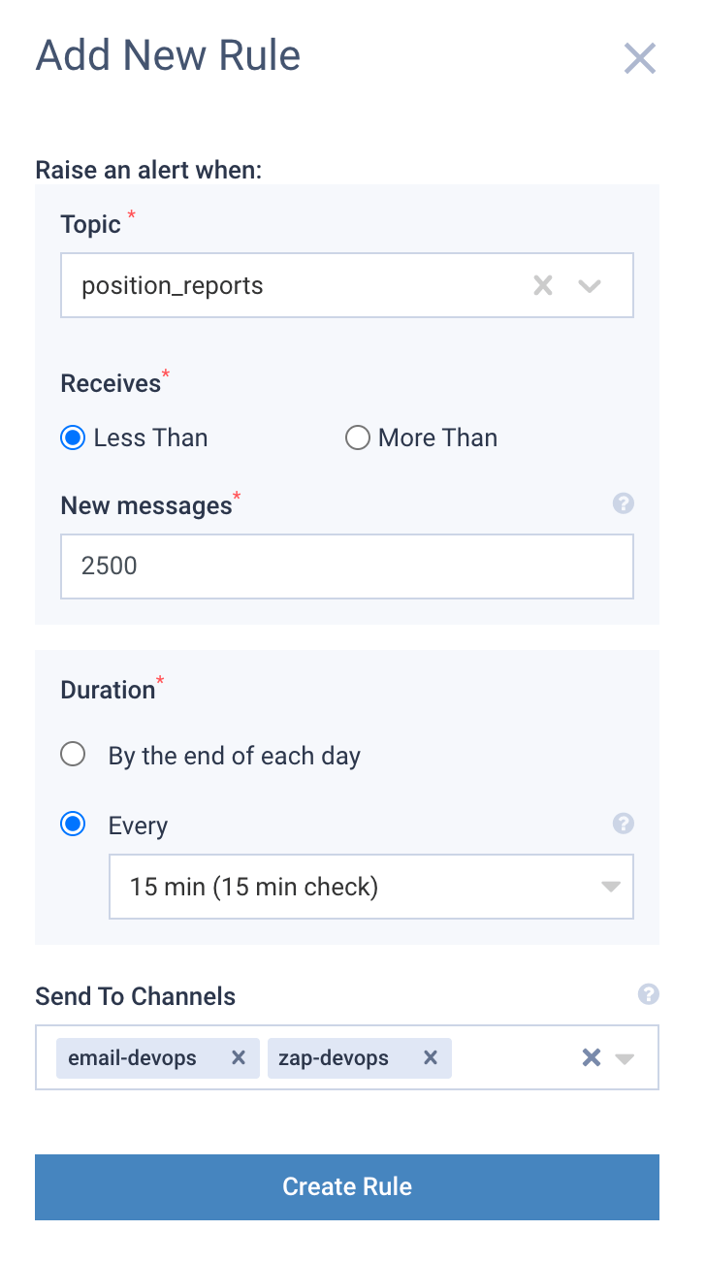706x1263 pixels.
Task: Click the New messages help icon
Action: pos(624,503)
